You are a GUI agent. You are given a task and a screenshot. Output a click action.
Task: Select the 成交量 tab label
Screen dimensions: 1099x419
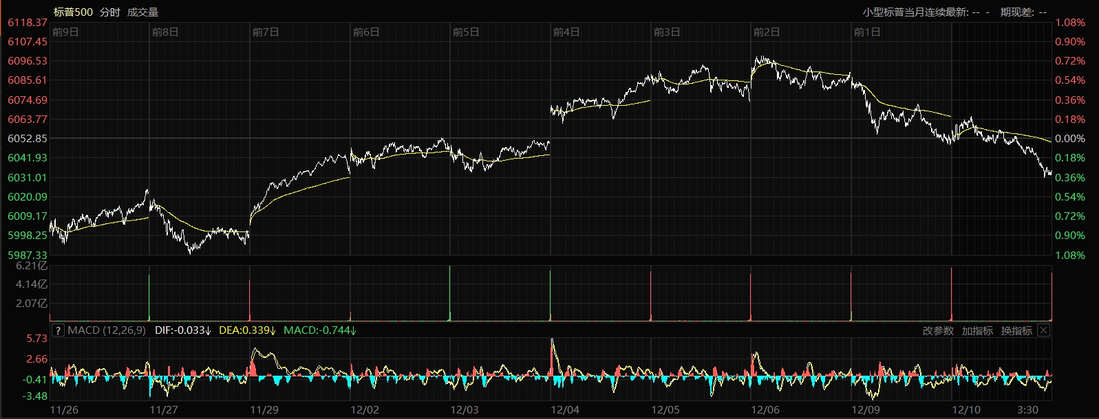[142, 12]
